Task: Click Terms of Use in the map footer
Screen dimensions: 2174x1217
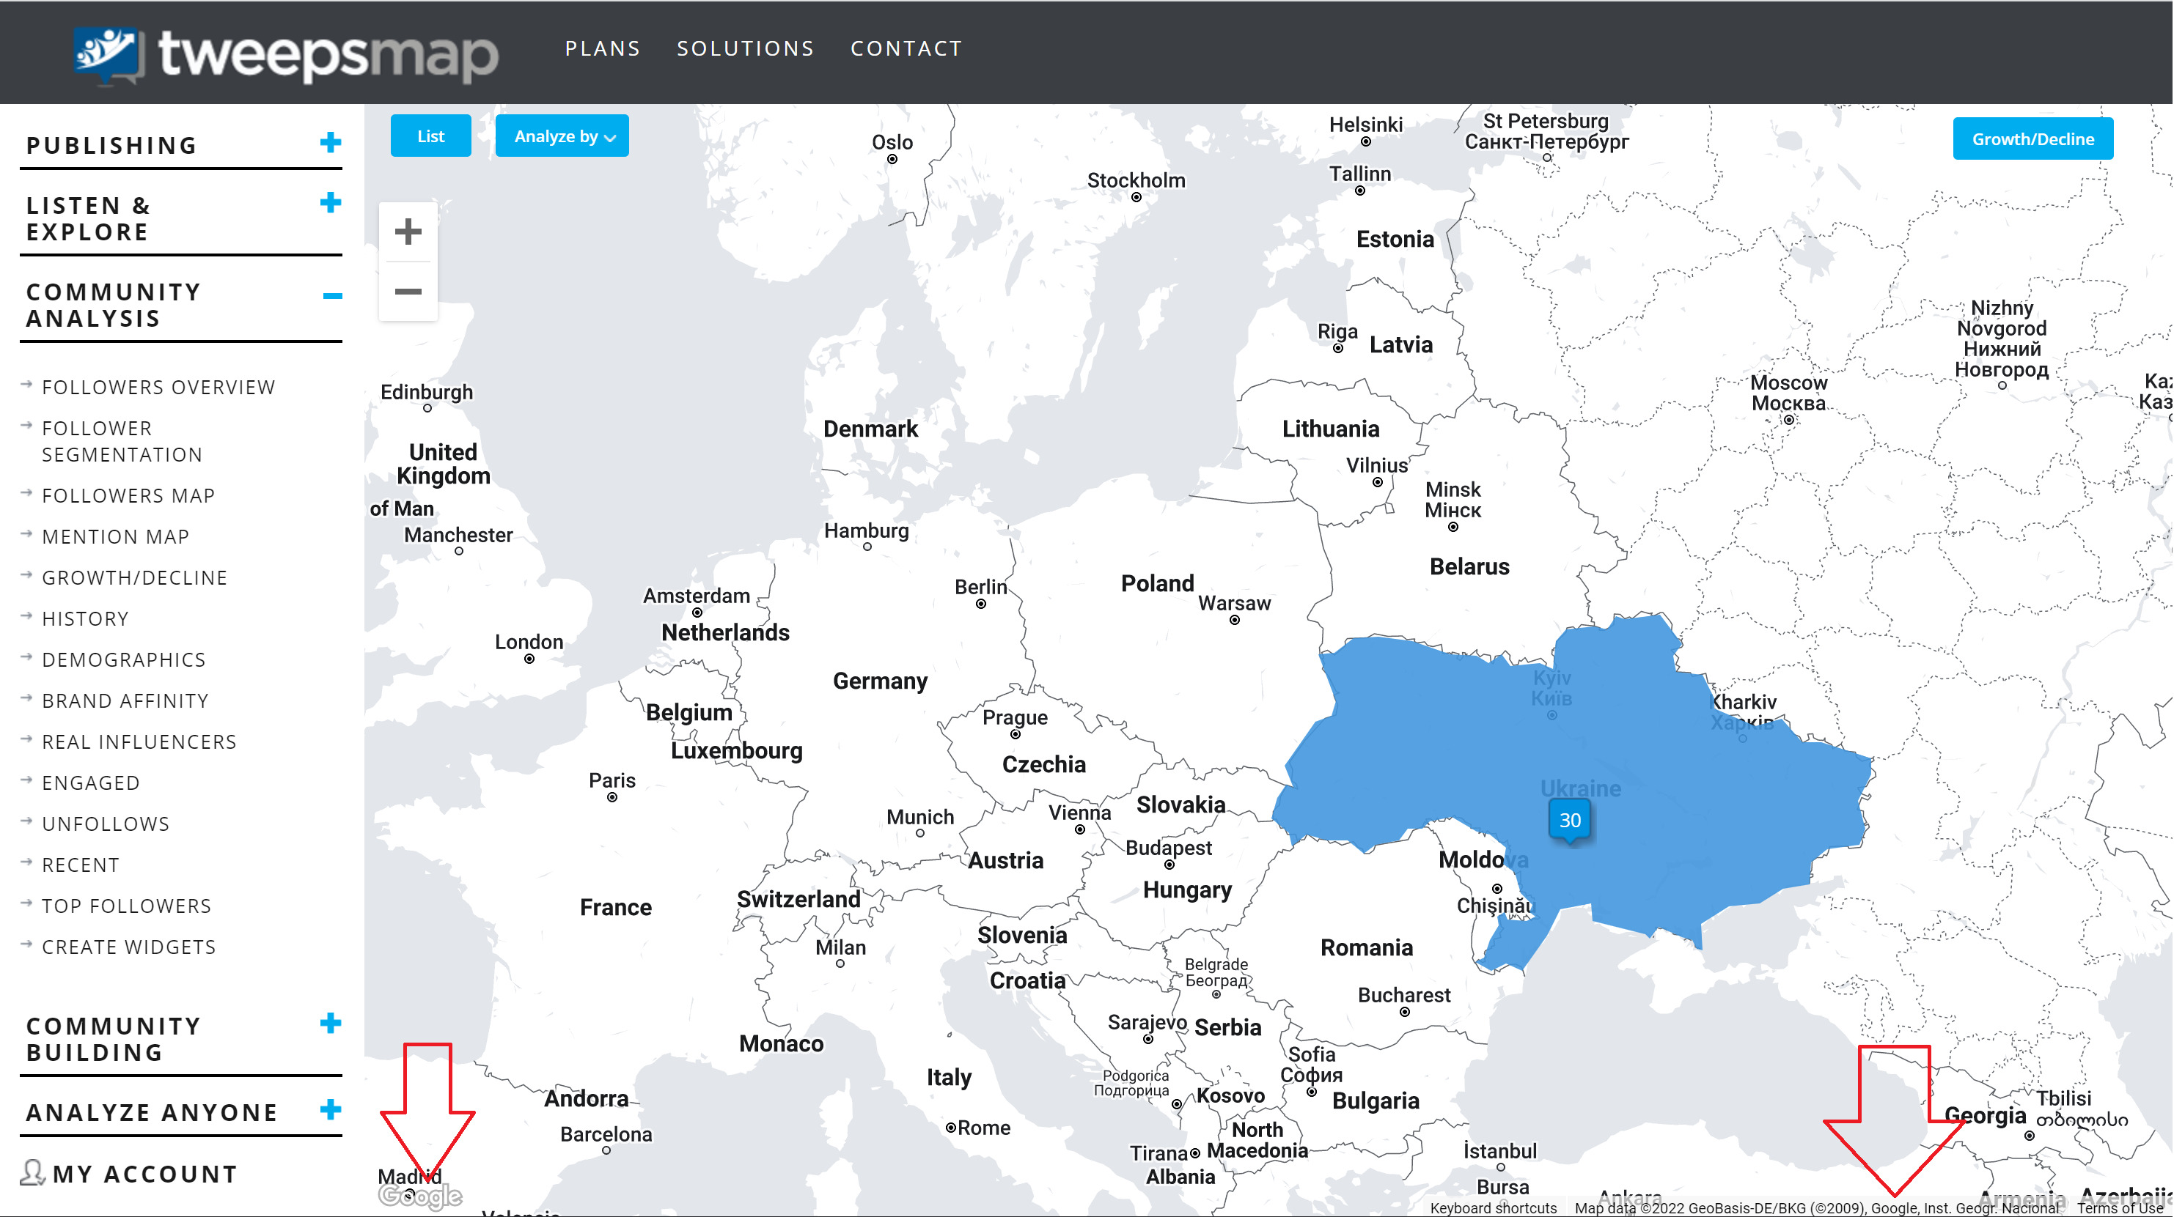Action: (2119, 1207)
